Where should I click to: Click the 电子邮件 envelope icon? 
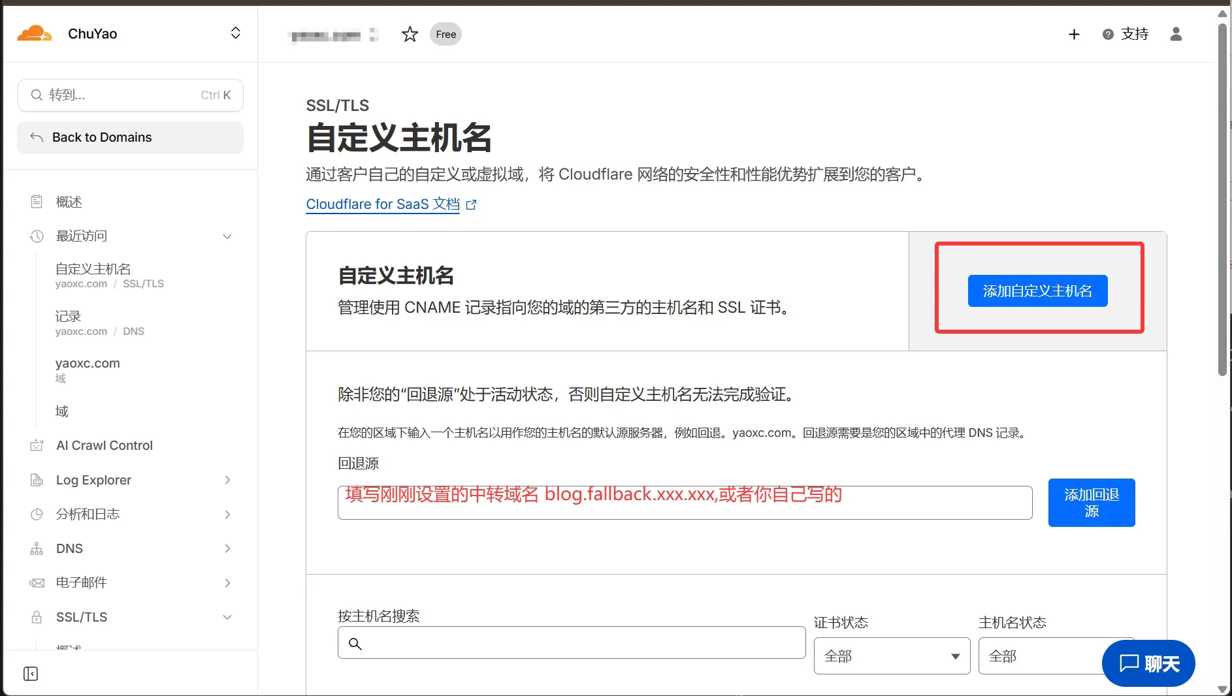coord(37,582)
